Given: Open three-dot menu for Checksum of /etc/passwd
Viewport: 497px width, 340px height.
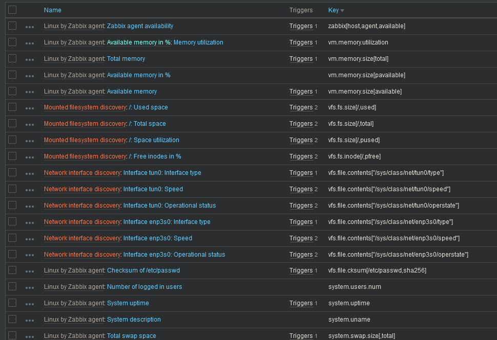Looking at the screenshot, I should pos(30,271).
